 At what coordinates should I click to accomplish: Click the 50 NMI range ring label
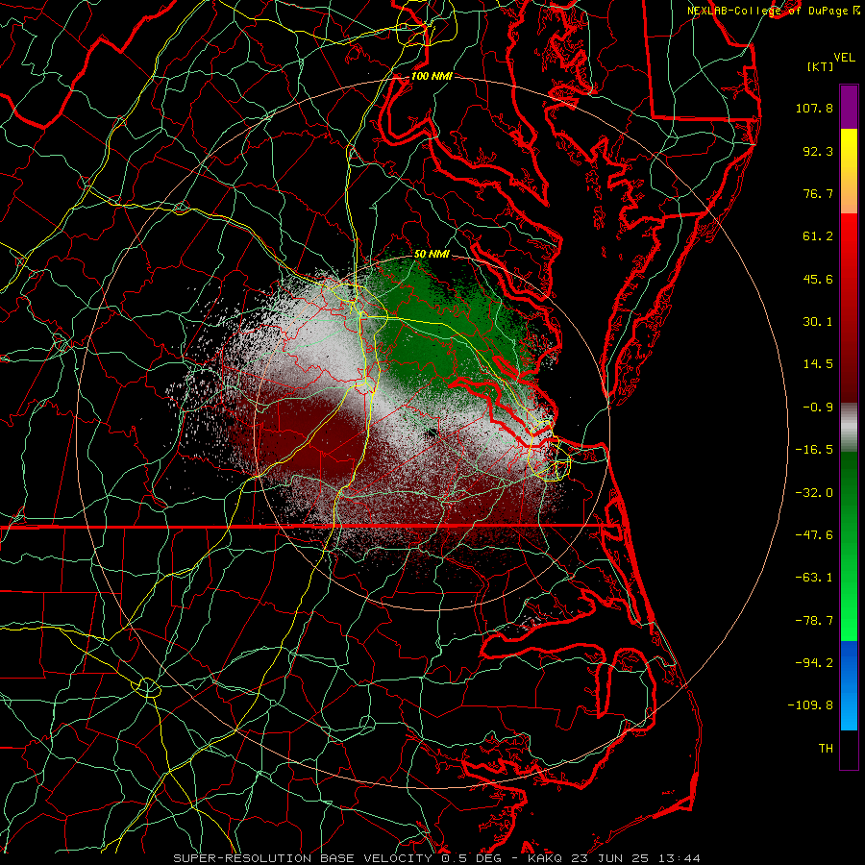tap(432, 254)
